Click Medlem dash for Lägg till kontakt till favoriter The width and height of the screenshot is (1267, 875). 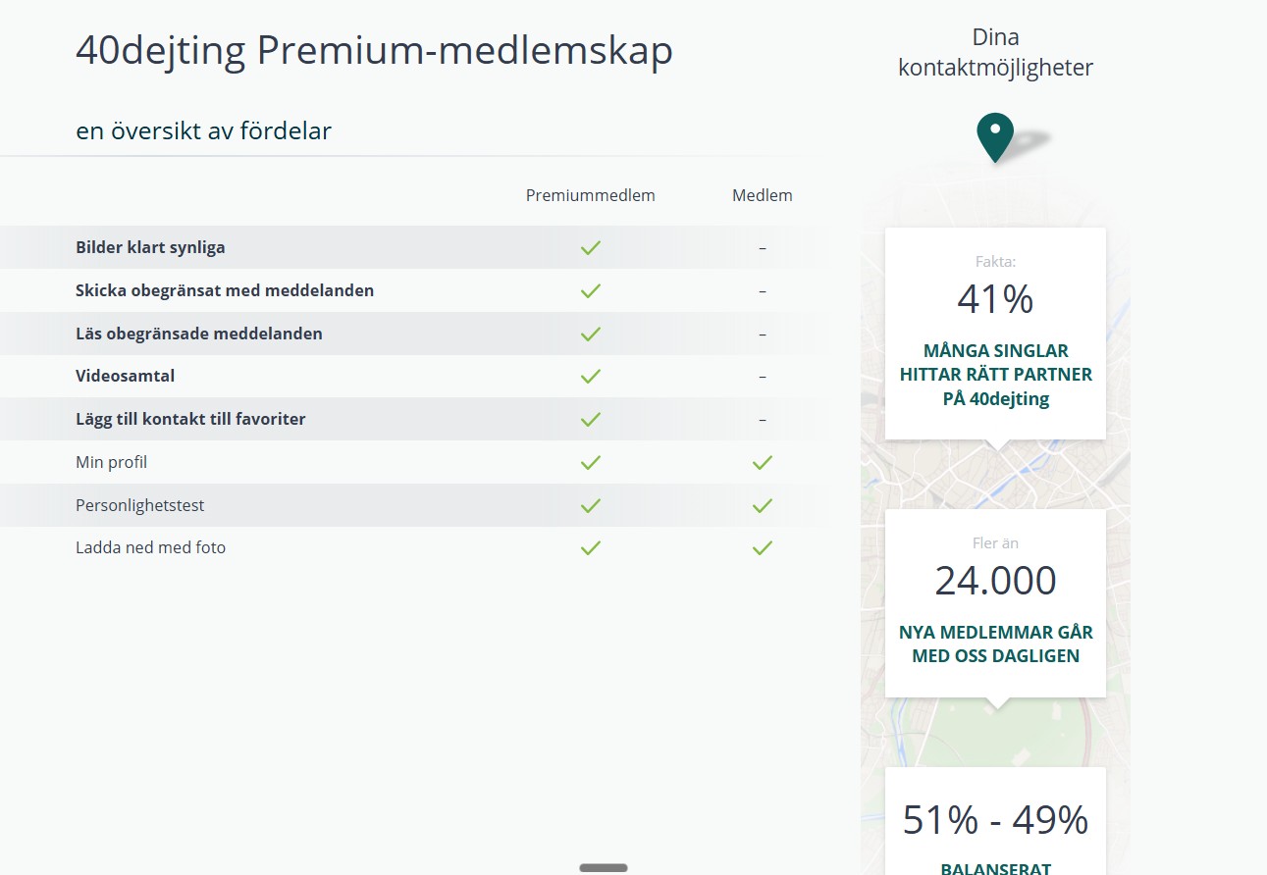763,420
